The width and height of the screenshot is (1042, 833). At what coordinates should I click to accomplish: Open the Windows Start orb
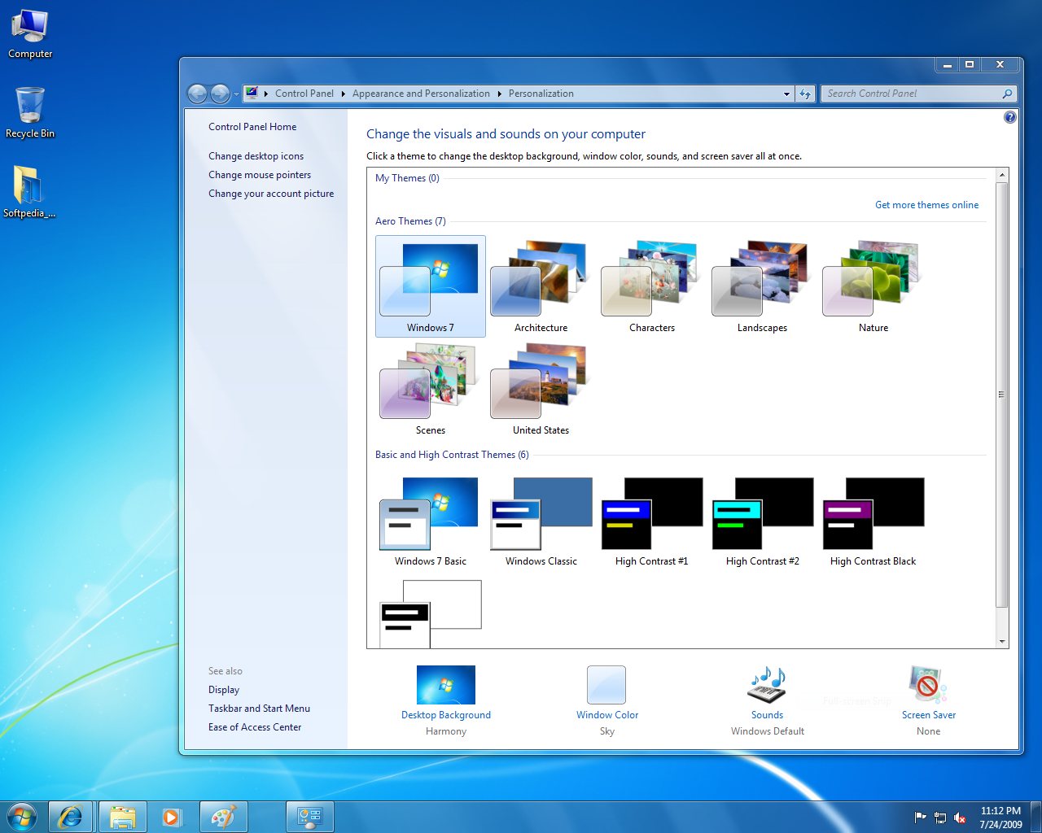[21, 817]
